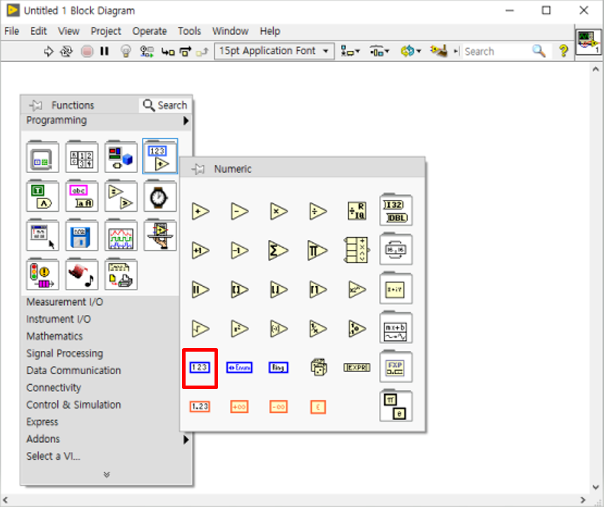Open the Control & Simulation category
604x507 pixels.
pyautogui.click(x=73, y=405)
